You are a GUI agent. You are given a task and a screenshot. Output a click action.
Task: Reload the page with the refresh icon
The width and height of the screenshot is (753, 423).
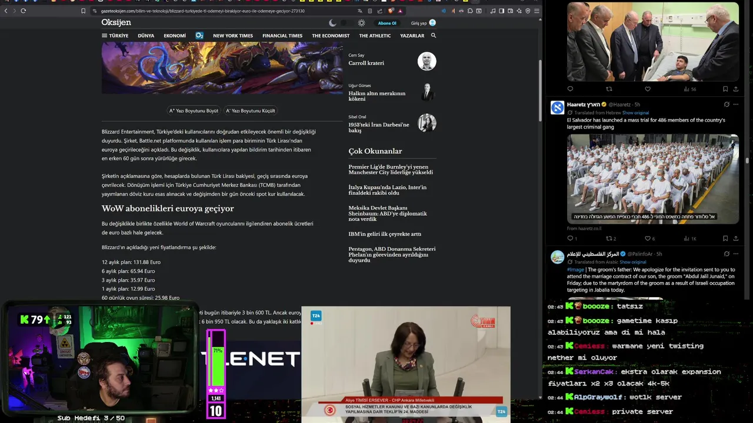coord(23,11)
